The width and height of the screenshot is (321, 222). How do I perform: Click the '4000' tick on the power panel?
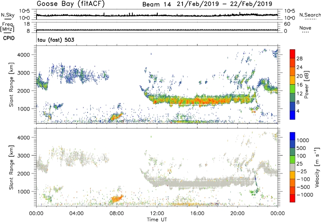pos(24,55)
